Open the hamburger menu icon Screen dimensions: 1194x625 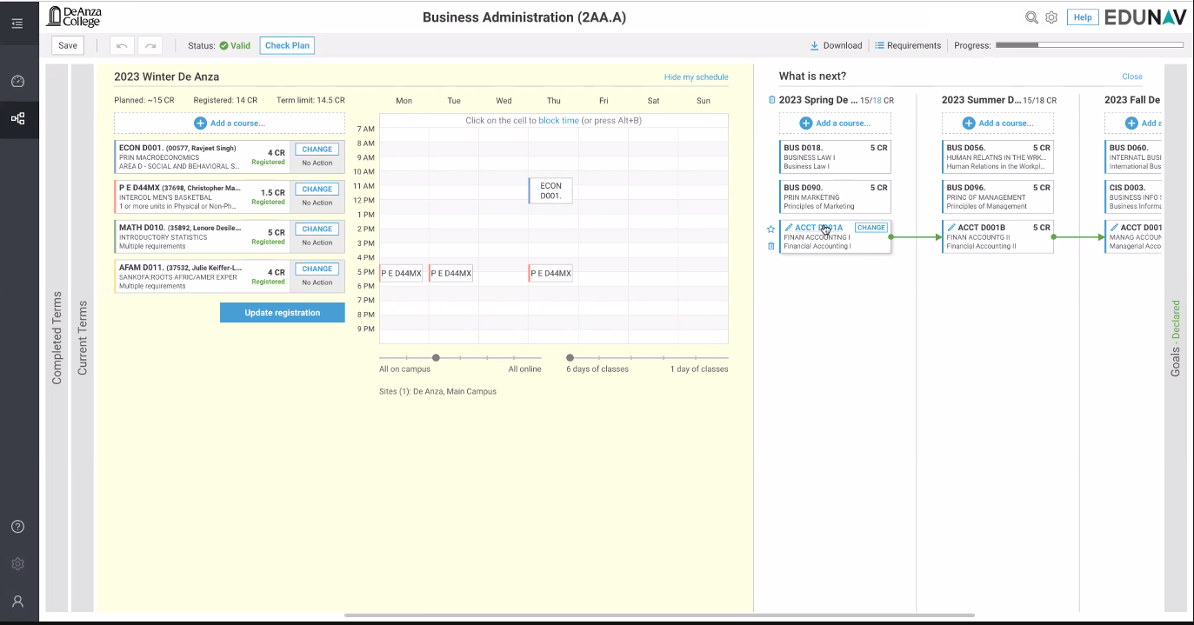(x=17, y=23)
